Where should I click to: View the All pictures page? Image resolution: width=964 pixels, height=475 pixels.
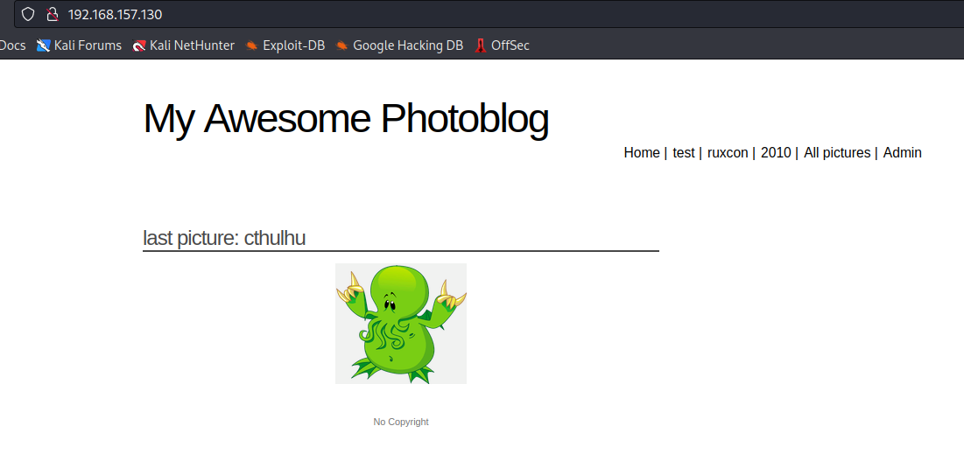[837, 152]
